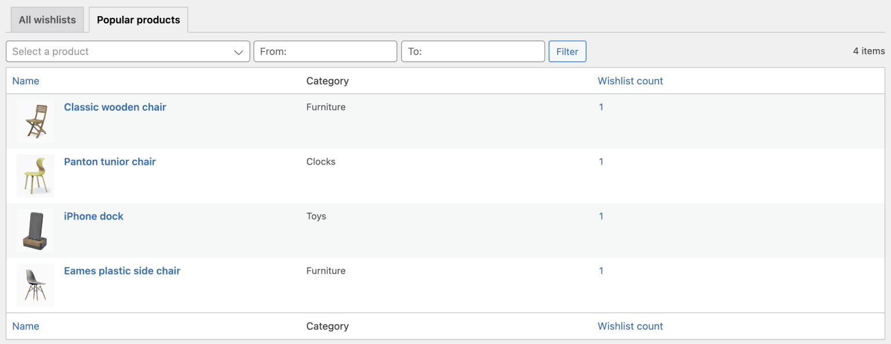Viewport: 891px width, 344px height.
Task: Switch to the All wishlists tab
Action: [48, 20]
